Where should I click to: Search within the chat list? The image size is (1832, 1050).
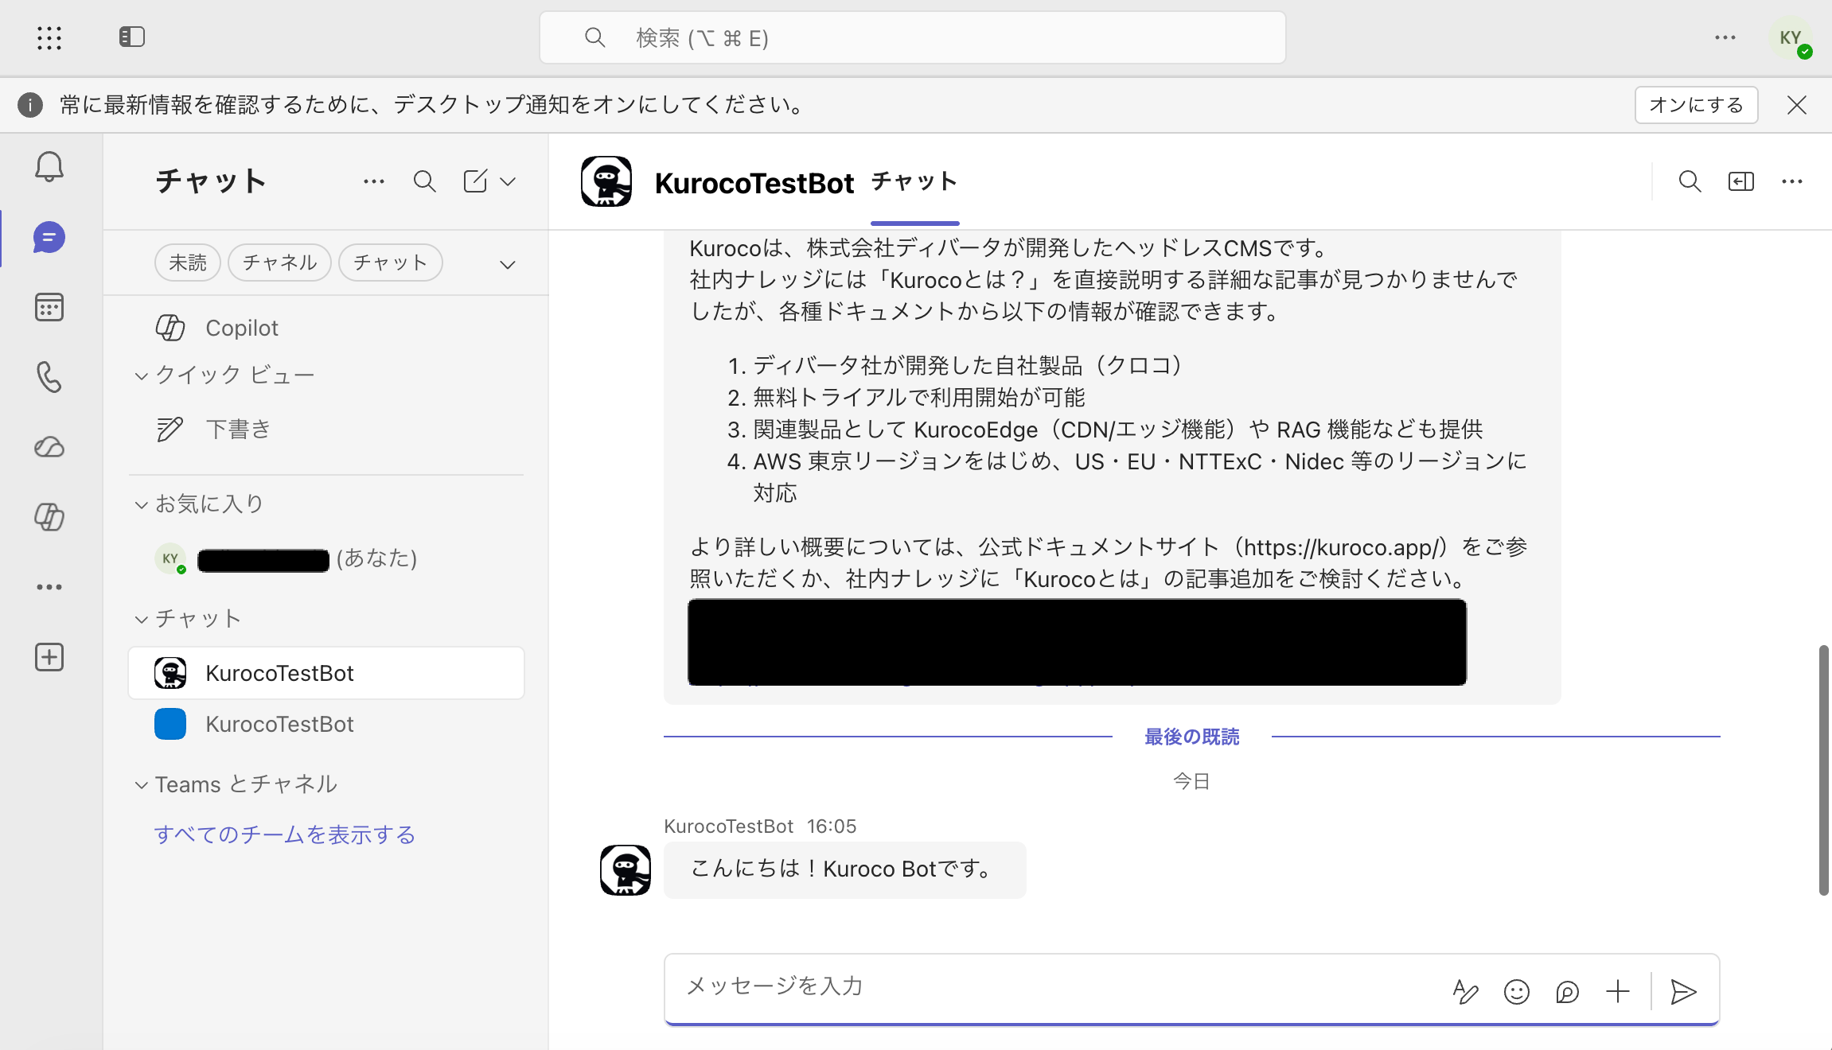tap(425, 181)
